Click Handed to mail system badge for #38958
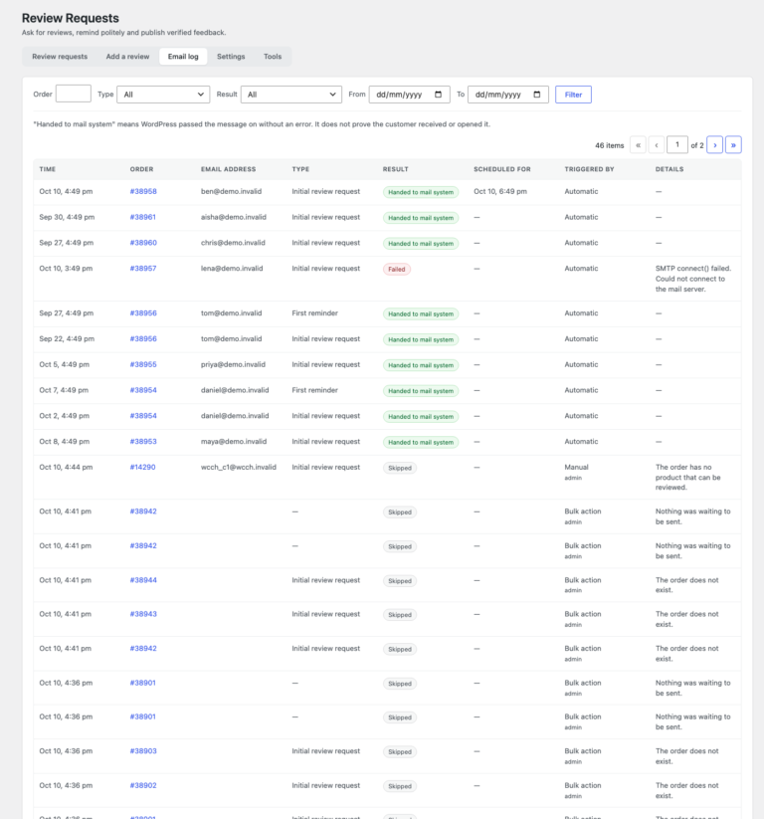764x819 pixels. coord(421,192)
